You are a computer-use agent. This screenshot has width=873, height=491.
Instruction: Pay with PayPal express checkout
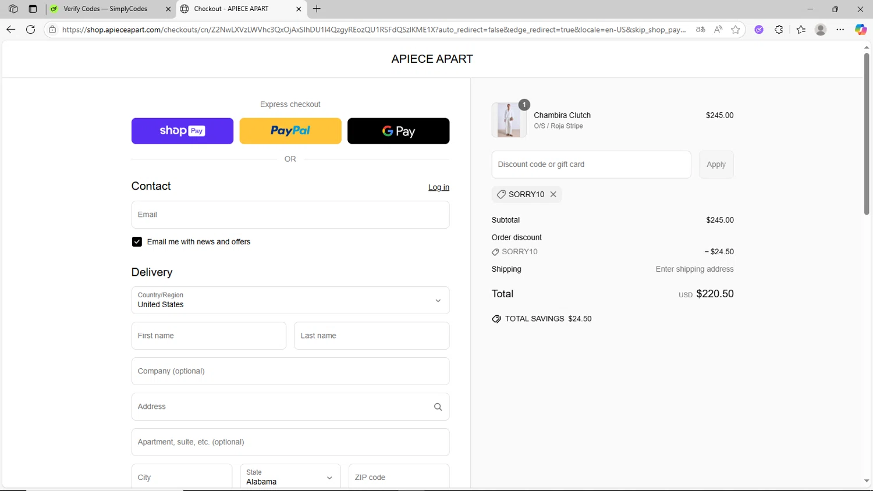pos(290,131)
